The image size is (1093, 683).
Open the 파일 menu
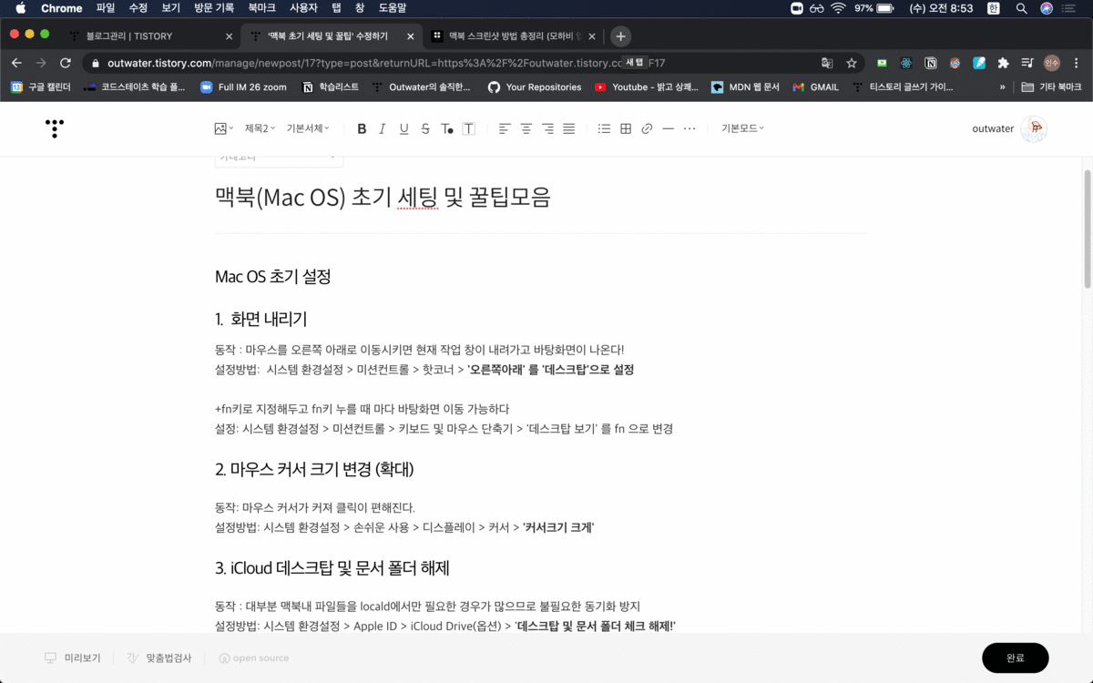pos(106,8)
